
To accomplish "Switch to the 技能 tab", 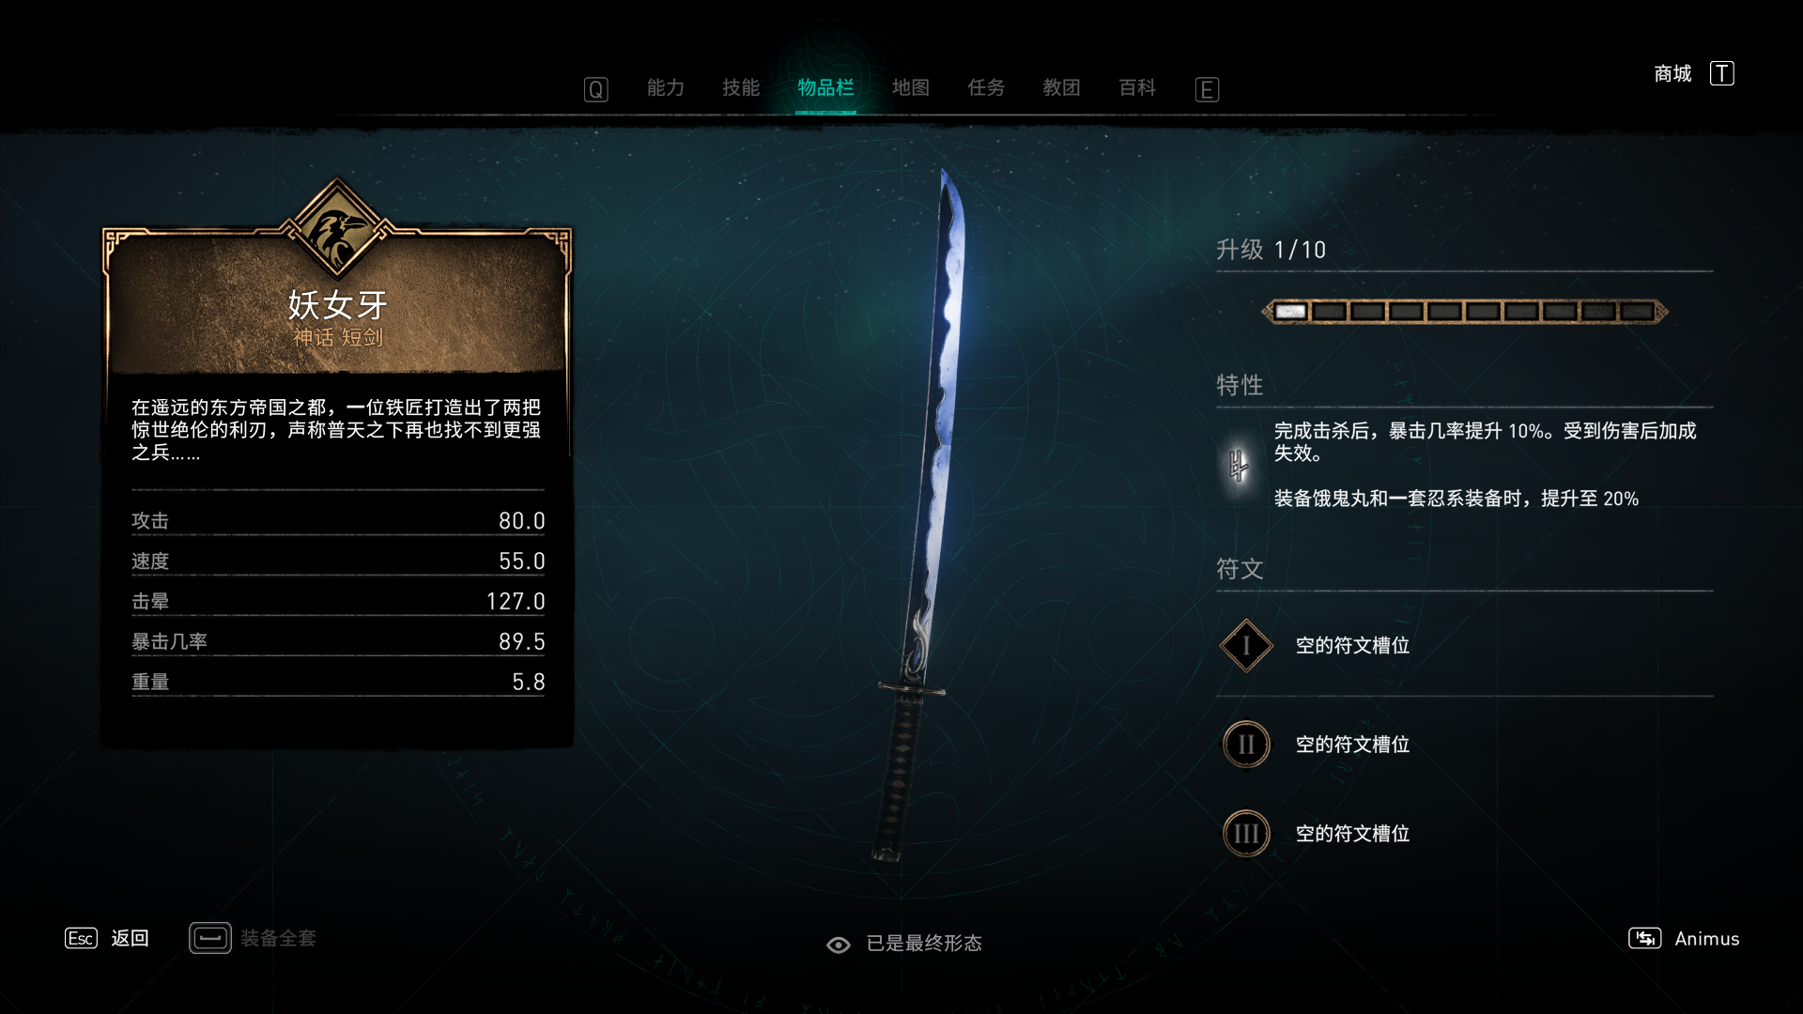I will tap(741, 87).
